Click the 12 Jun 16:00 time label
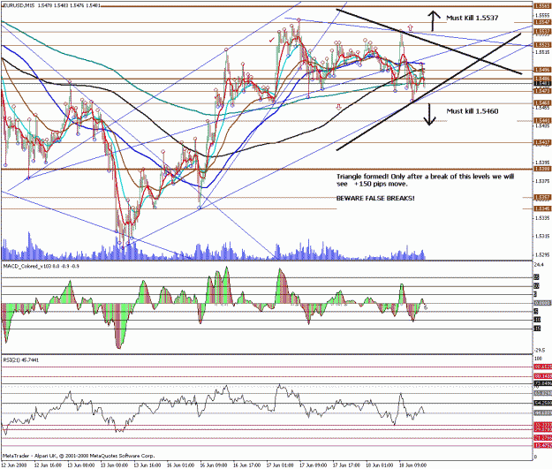 [48, 465]
